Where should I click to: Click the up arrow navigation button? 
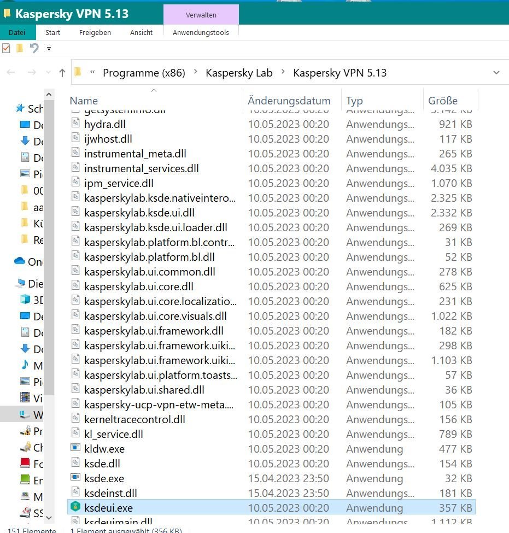point(62,73)
